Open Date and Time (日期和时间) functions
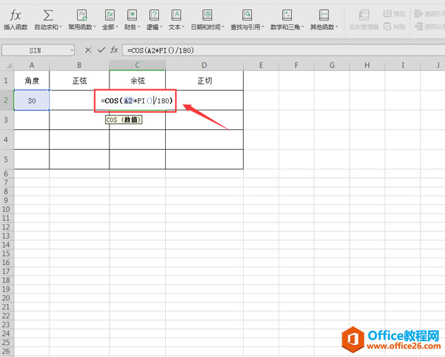The height and width of the screenshot is (357, 445). [x=208, y=19]
